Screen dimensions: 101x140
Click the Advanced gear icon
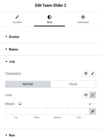(x=83, y=17)
